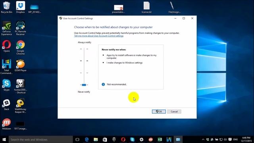Cancel the UAC settings dialog
The height and width of the screenshot is (143, 254).
[x=174, y=112]
